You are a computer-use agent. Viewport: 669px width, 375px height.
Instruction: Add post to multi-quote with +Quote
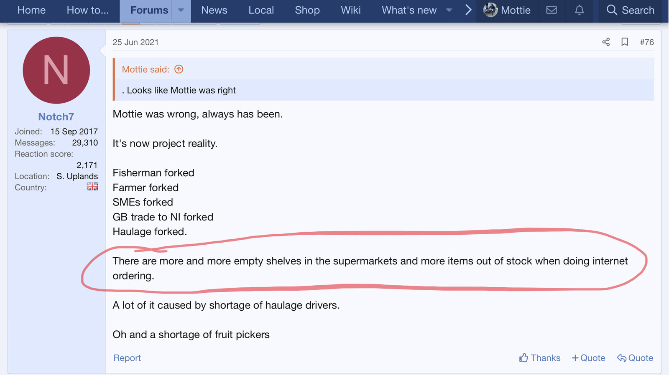click(588, 358)
